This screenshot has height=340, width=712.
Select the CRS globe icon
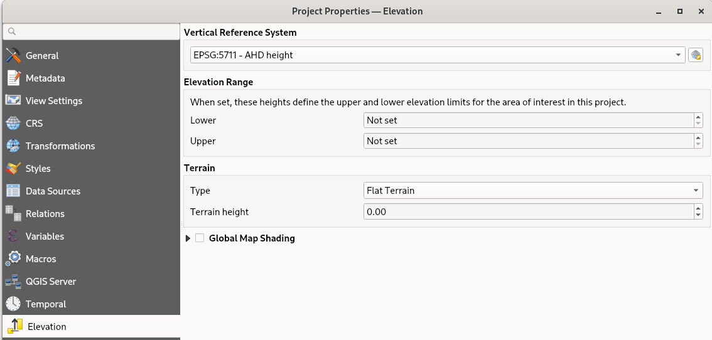point(13,124)
